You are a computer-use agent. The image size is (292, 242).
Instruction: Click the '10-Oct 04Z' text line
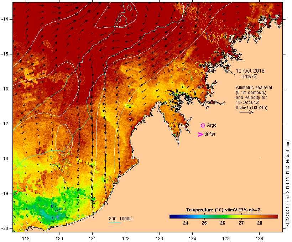(247, 102)
